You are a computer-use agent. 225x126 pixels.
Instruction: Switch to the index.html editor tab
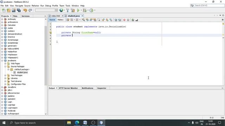point(56,16)
